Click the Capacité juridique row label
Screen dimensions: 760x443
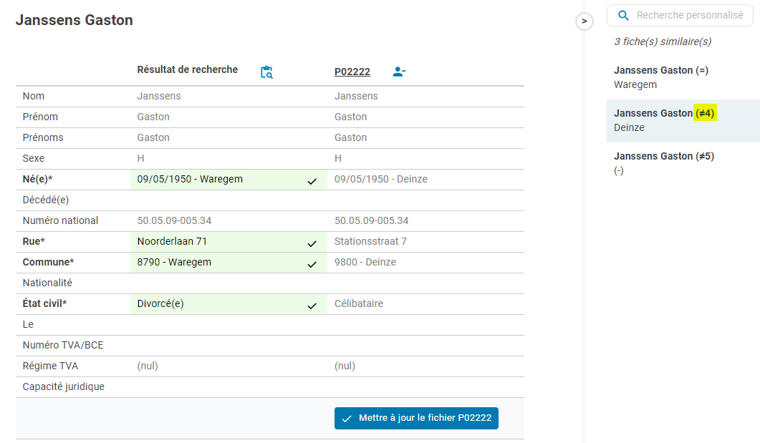click(x=64, y=387)
